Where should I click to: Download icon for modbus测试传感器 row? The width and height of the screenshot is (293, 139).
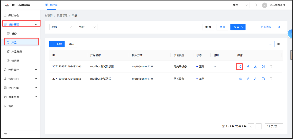[x=256, y=66]
